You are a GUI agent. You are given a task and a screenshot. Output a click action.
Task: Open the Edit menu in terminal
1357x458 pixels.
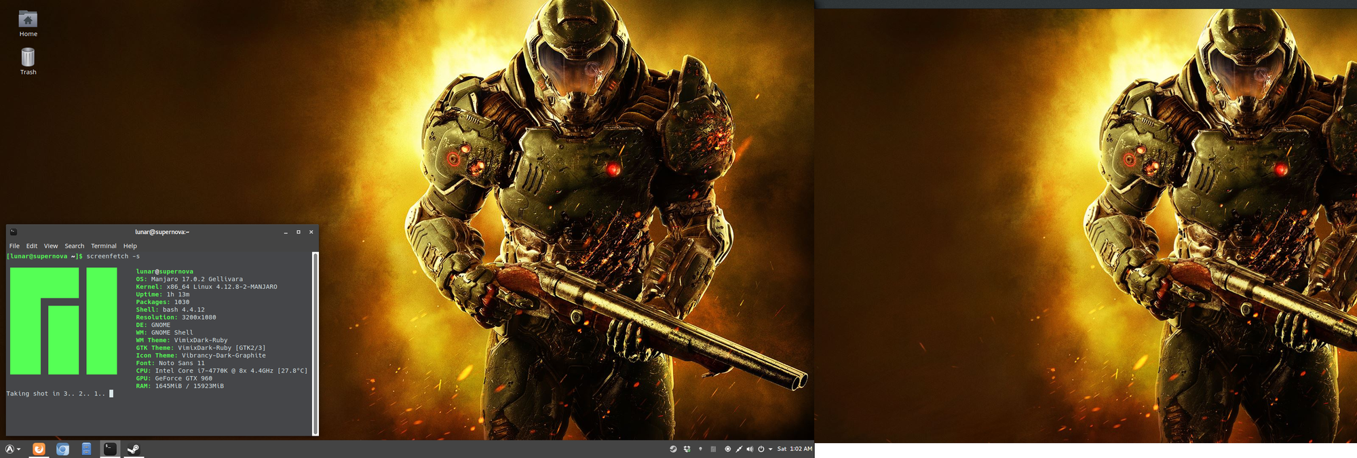click(32, 246)
